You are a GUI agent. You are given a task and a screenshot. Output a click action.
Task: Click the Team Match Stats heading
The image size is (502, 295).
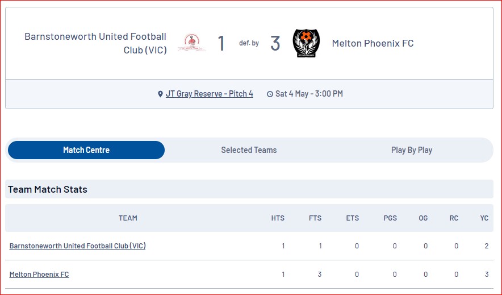click(x=48, y=189)
